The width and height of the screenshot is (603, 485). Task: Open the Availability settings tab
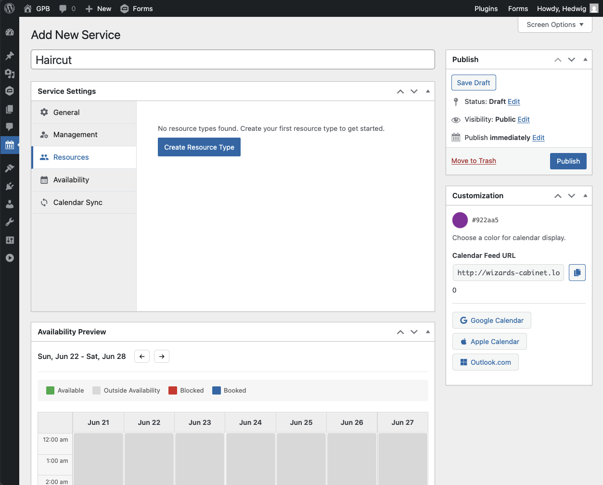84,180
